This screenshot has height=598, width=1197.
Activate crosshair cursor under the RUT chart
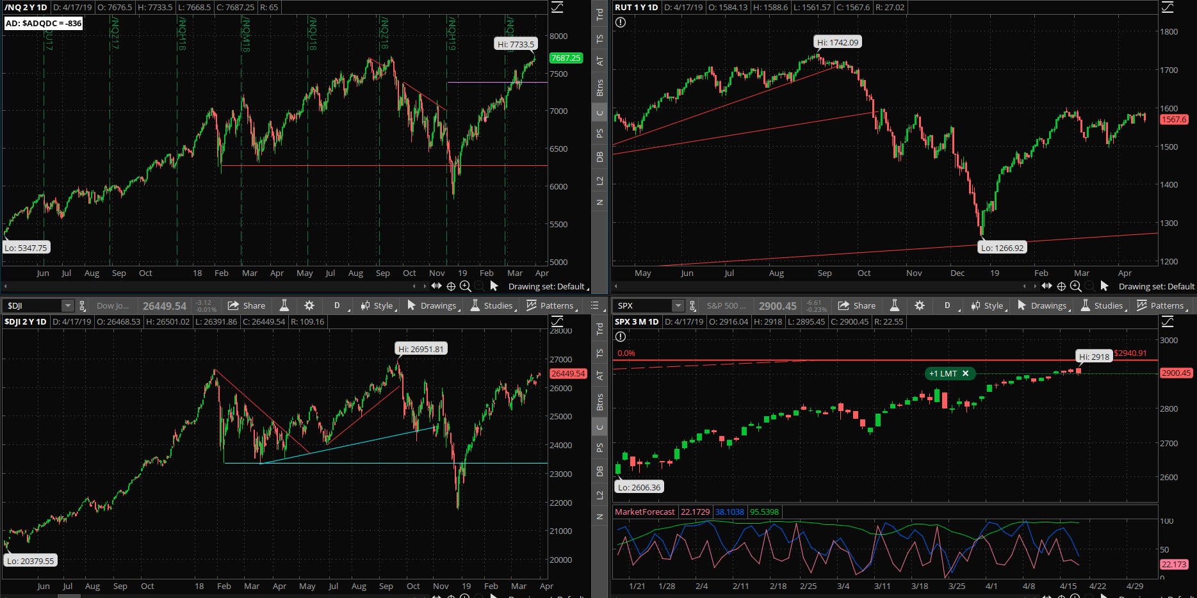point(1061,286)
